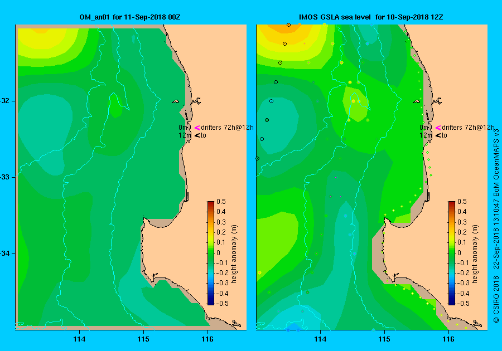Click the '12m' depth label in the left map
This screenshot has width=502, height=351.
coord(185,135)
